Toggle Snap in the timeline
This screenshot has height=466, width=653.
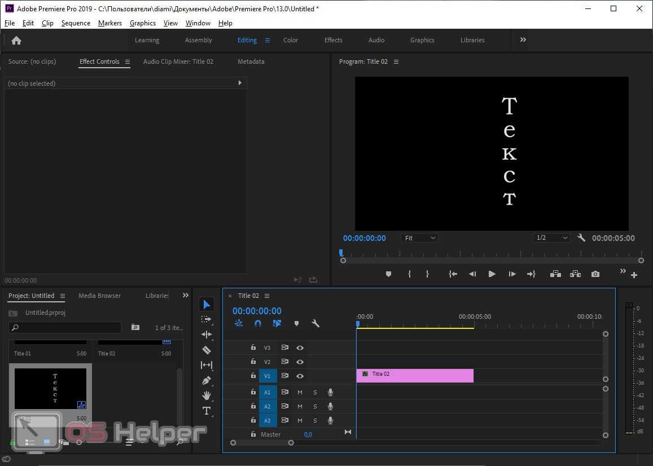click(258, 323)
